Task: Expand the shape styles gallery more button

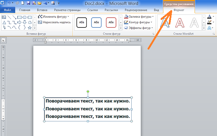Action: [x=120, y=28]
